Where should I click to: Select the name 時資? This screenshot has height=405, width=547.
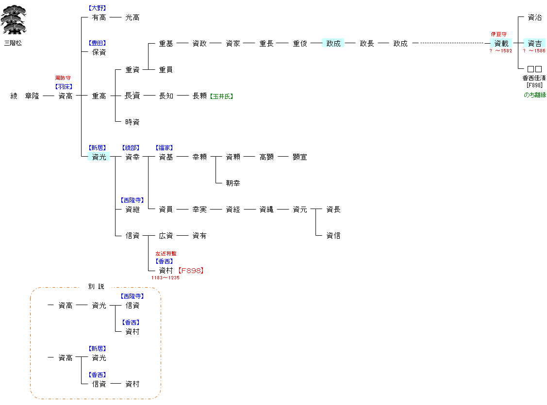132,122
